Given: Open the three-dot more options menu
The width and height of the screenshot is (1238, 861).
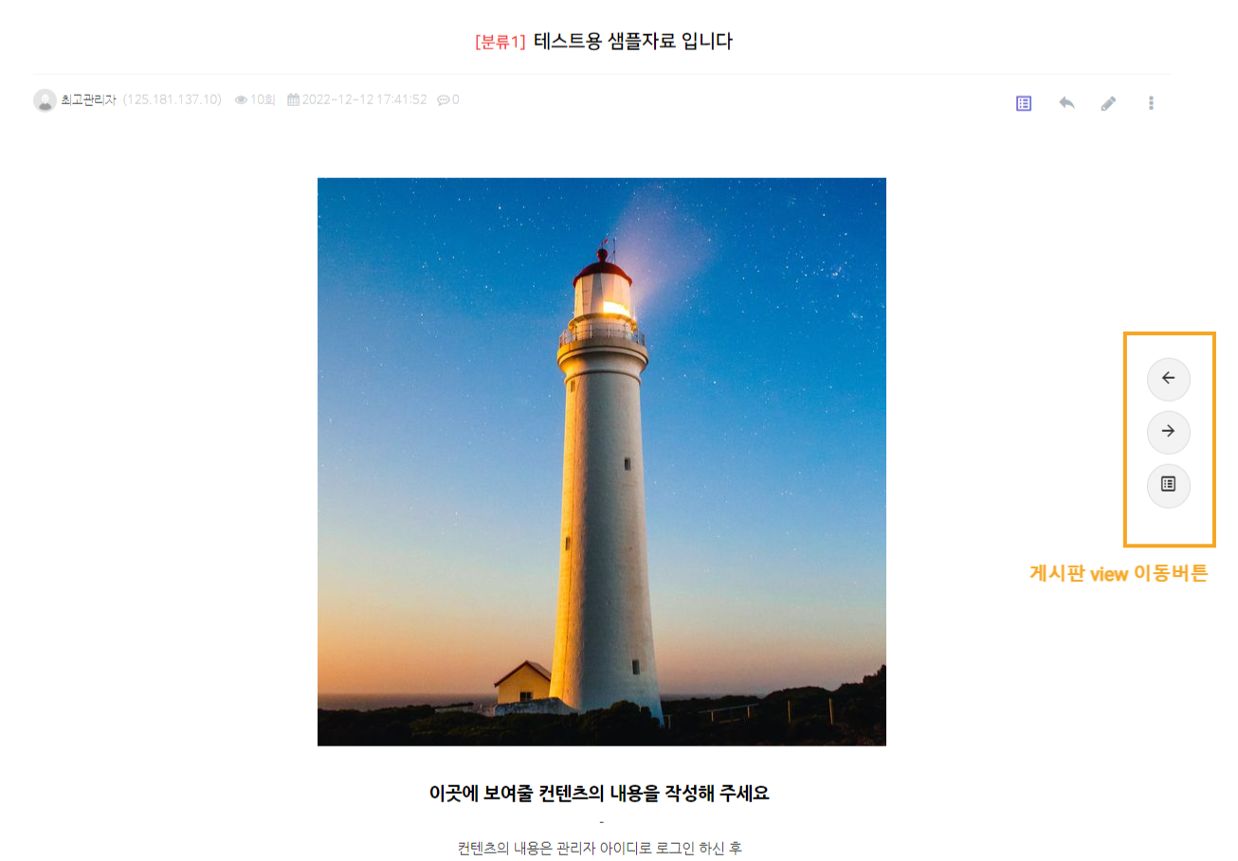Looking at the screenshot, I should point(1151,103).
